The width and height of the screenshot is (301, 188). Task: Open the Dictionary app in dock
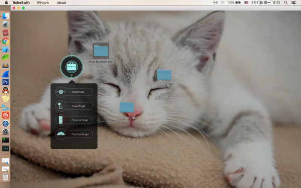[5, 33]
